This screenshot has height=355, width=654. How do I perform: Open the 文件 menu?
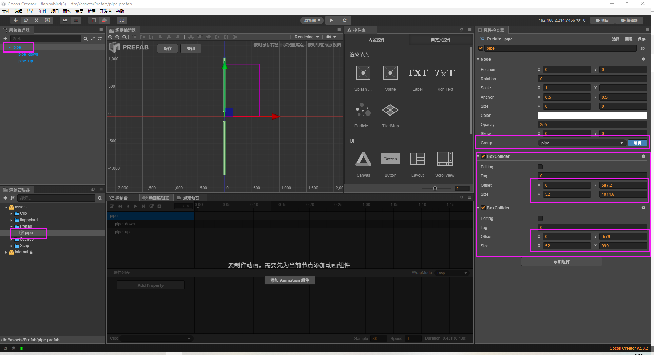tap(6, 12)
